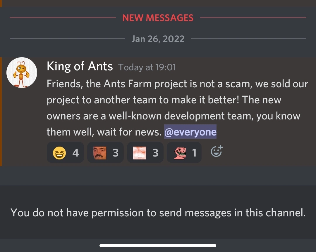
Task: Tap the no-permission message input bar
Action: tap(158, 212)
